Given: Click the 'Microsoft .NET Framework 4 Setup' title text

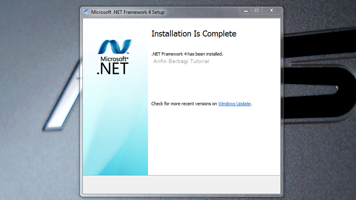Looking at the screenshot, I should [x=128, y=12].
